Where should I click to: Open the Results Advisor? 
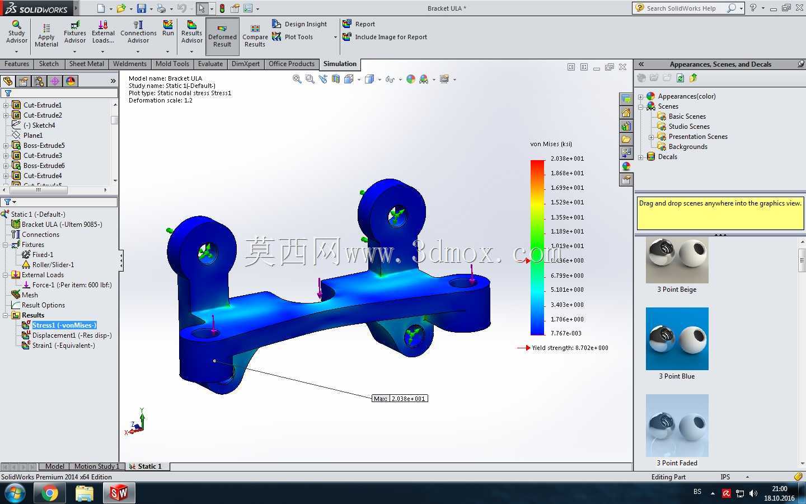pyautogui.click(x=191, y=32)
